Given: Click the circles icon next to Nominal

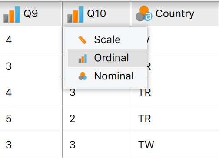Looking at the screenshot, I should [83, 76].
